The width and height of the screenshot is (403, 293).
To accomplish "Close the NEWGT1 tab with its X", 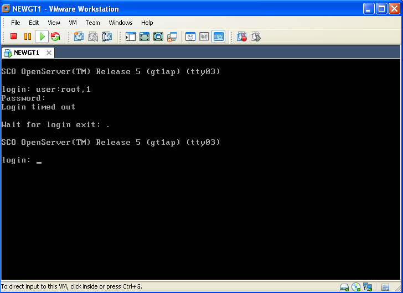I will (49, 53).
